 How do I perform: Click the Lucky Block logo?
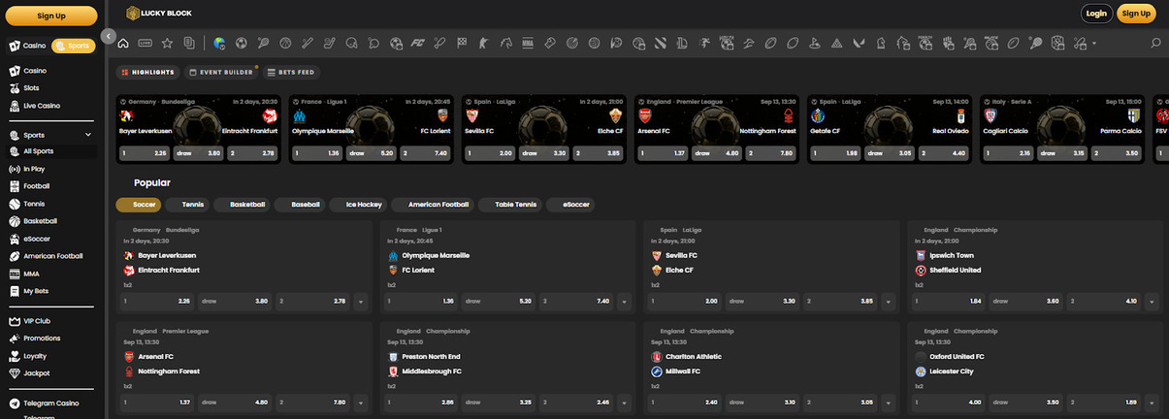(x=157, y=14)
